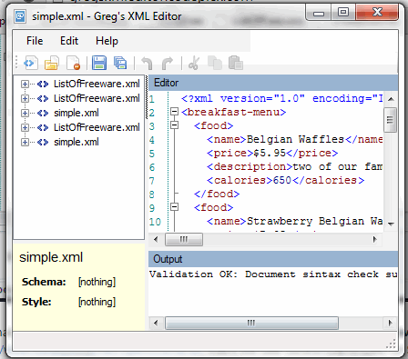This screenshot has width=408, height=359.
Task: Cut selection with the scissors icon
Action: pos(194,63)
